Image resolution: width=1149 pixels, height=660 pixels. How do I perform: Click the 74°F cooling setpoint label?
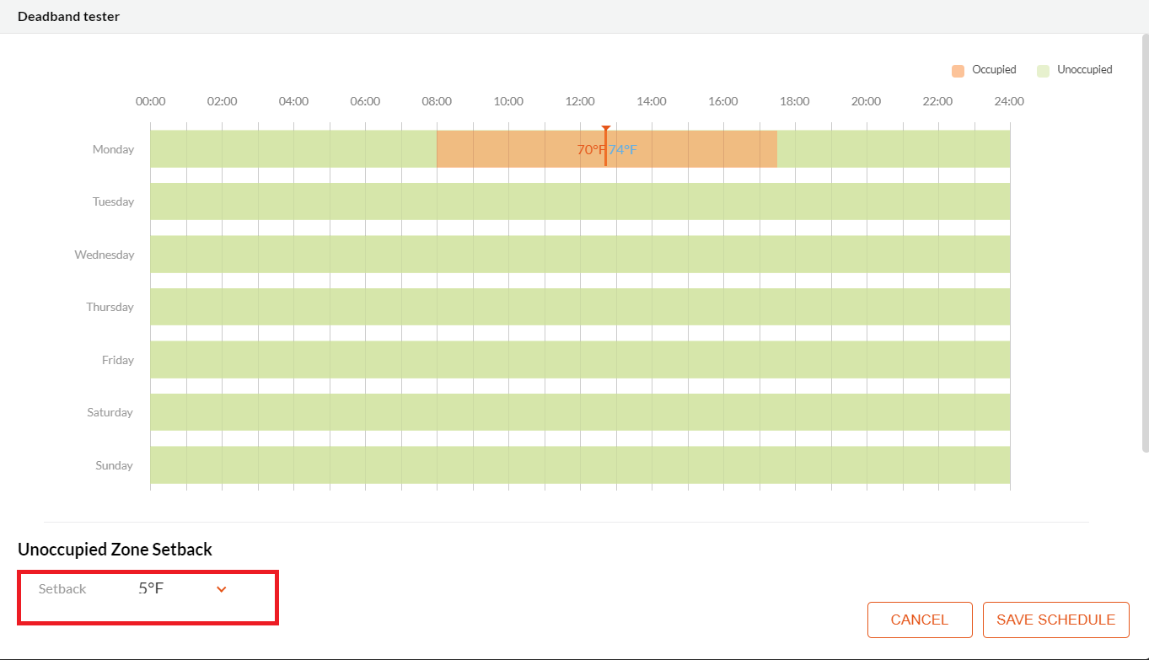pos(622,149)
